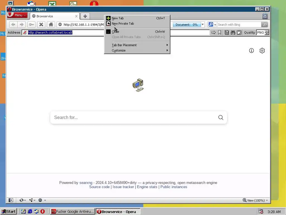286x215 pixels.
Task: Go back with the left arrow button
Action: [13, 25]
